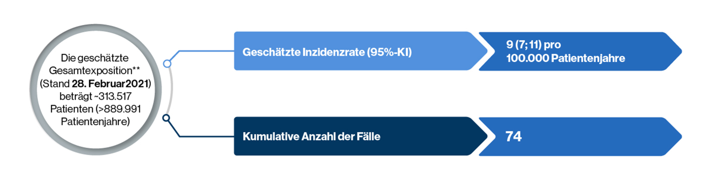
Task: Click the word "beträgt" in the circle
Action: pyautogui.click(x=75, y=96)
